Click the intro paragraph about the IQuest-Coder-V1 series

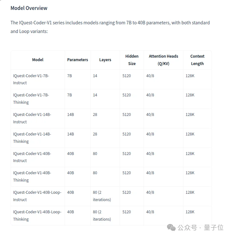point(110,27)
